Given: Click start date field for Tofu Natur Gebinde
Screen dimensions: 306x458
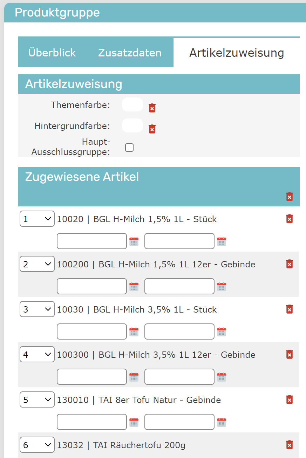Looking at the screenshot, I should pyautogui.click(x=91, y=422).
